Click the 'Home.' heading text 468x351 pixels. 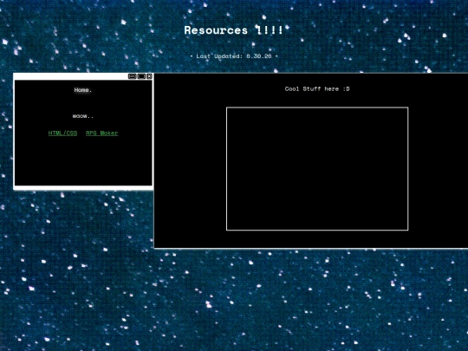[83, 90]
